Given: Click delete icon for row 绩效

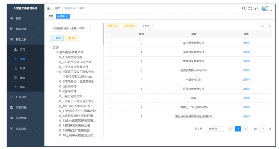Looking at the screenshot, I should click(246, 98).
